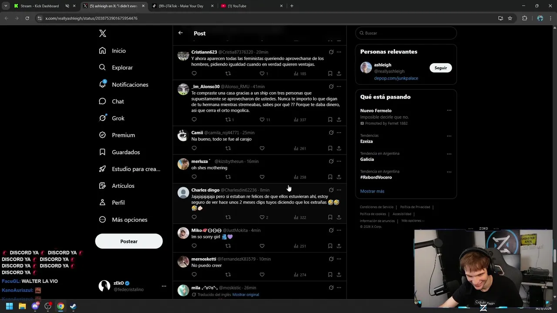Click Mostrar original translation link
The height and width of the screenshot is (313, 557).
tap(245, 295)
